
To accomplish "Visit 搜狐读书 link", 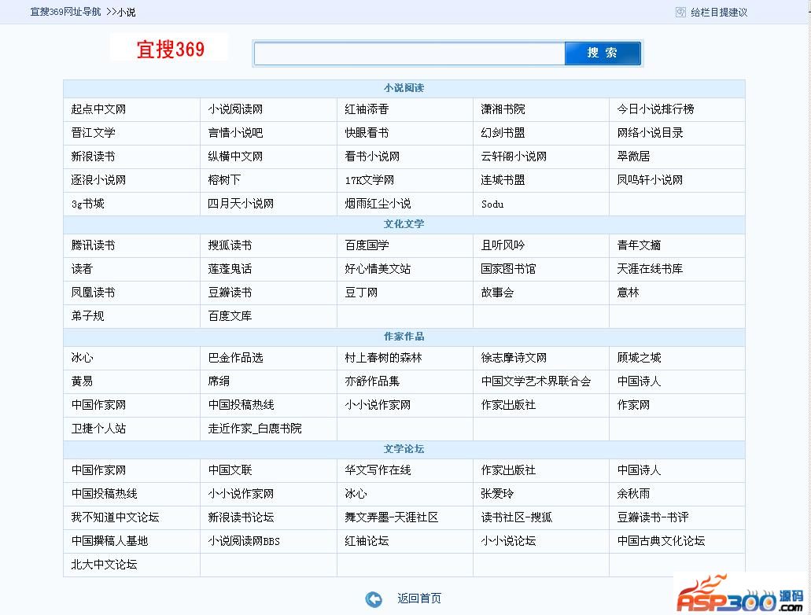I will (230, 245).
